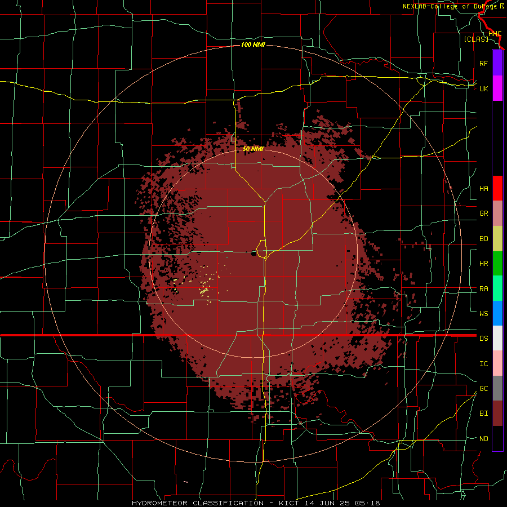Viewport: 507px width, 507px height.
Task: Click the HR legend label
Action: click(x=483, y=264)
